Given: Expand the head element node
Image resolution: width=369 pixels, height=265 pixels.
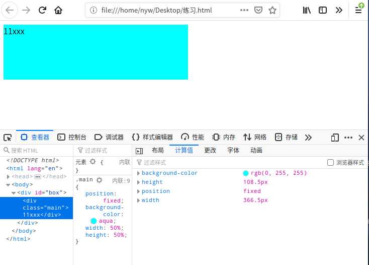Looking at the screenshot, I should [8, 177].
